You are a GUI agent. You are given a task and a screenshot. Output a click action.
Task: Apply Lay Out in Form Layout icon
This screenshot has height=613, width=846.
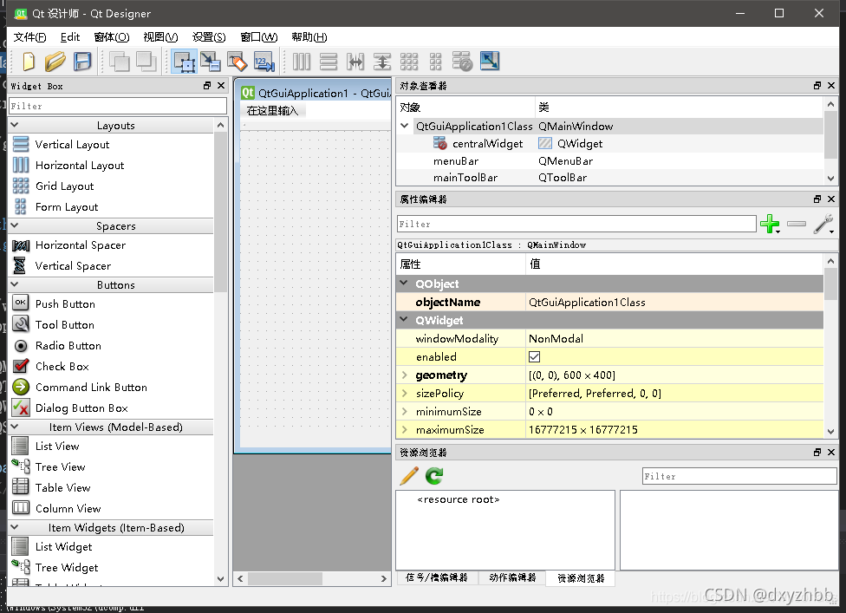click(x=435, y=62)
